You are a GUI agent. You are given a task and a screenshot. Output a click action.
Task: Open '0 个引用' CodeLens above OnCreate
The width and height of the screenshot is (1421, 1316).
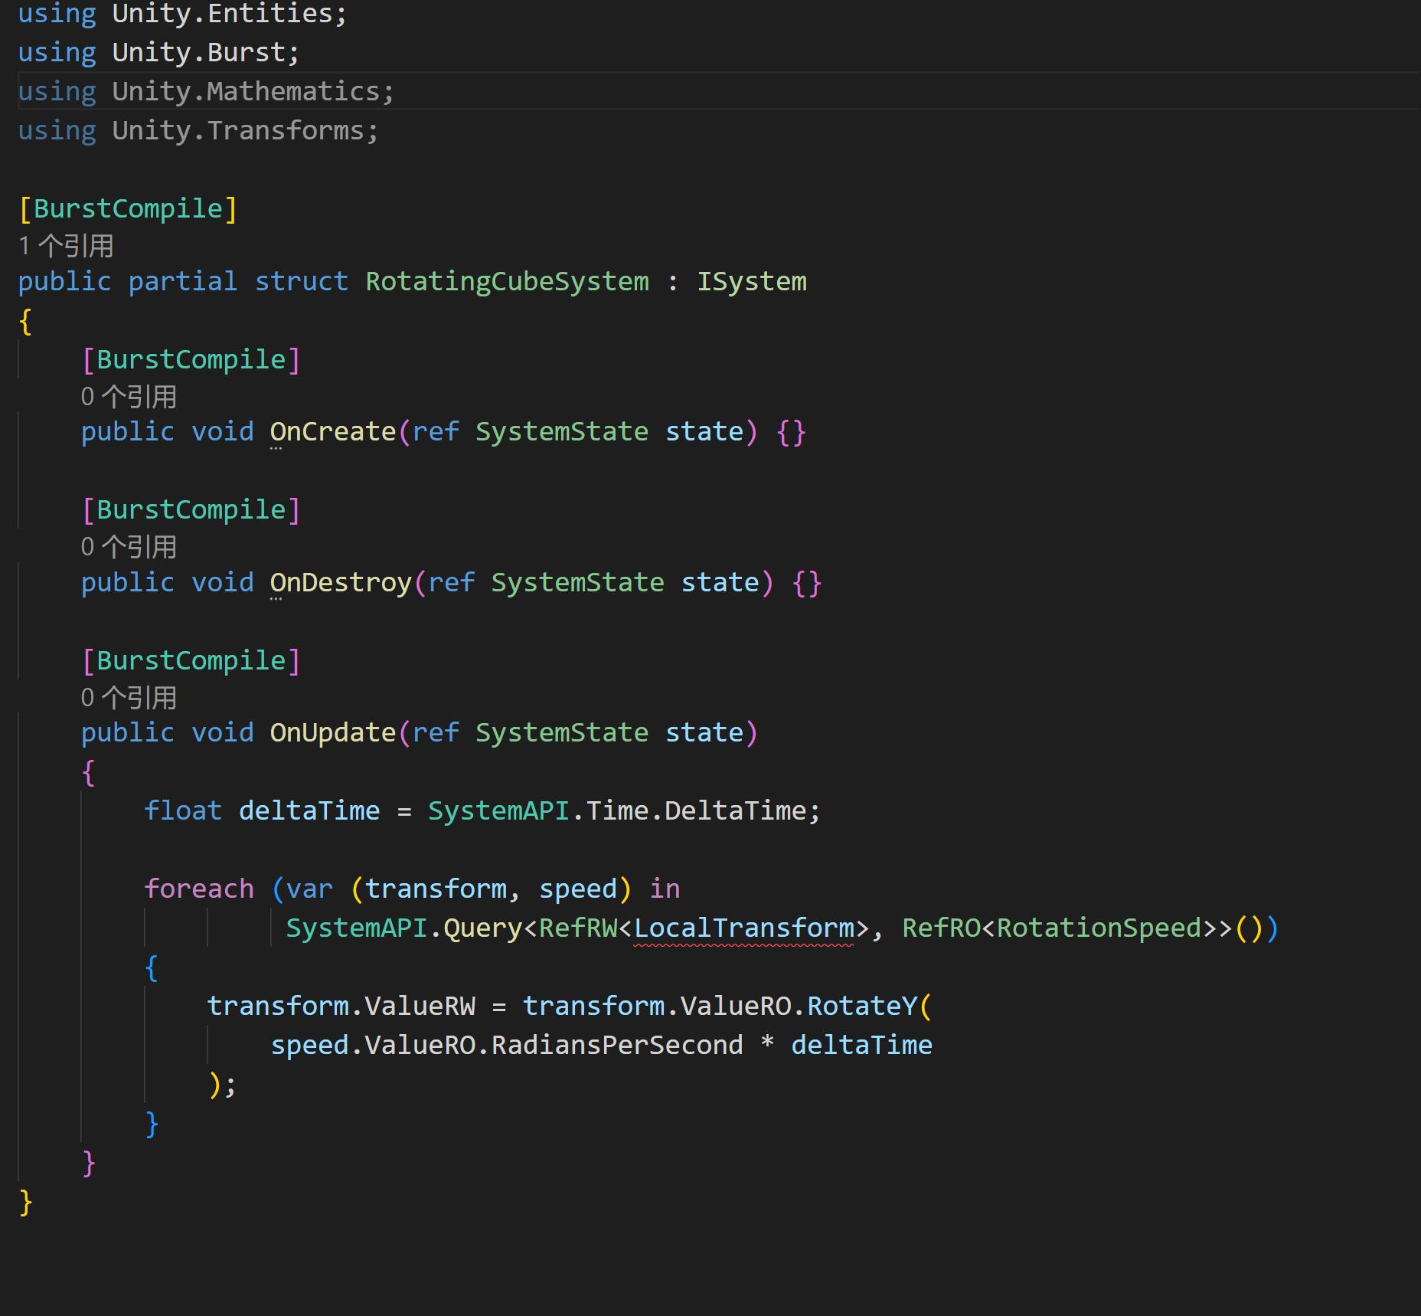pos(129,397)
